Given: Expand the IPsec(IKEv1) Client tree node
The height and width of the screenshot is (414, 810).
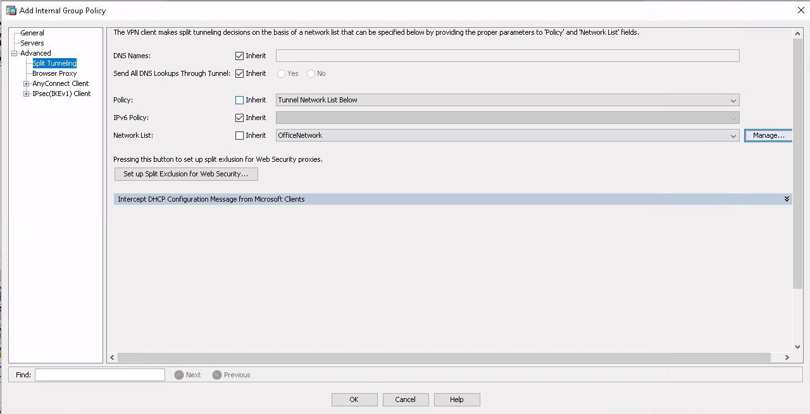Looking at the screenshot, I should pos(25,93).
